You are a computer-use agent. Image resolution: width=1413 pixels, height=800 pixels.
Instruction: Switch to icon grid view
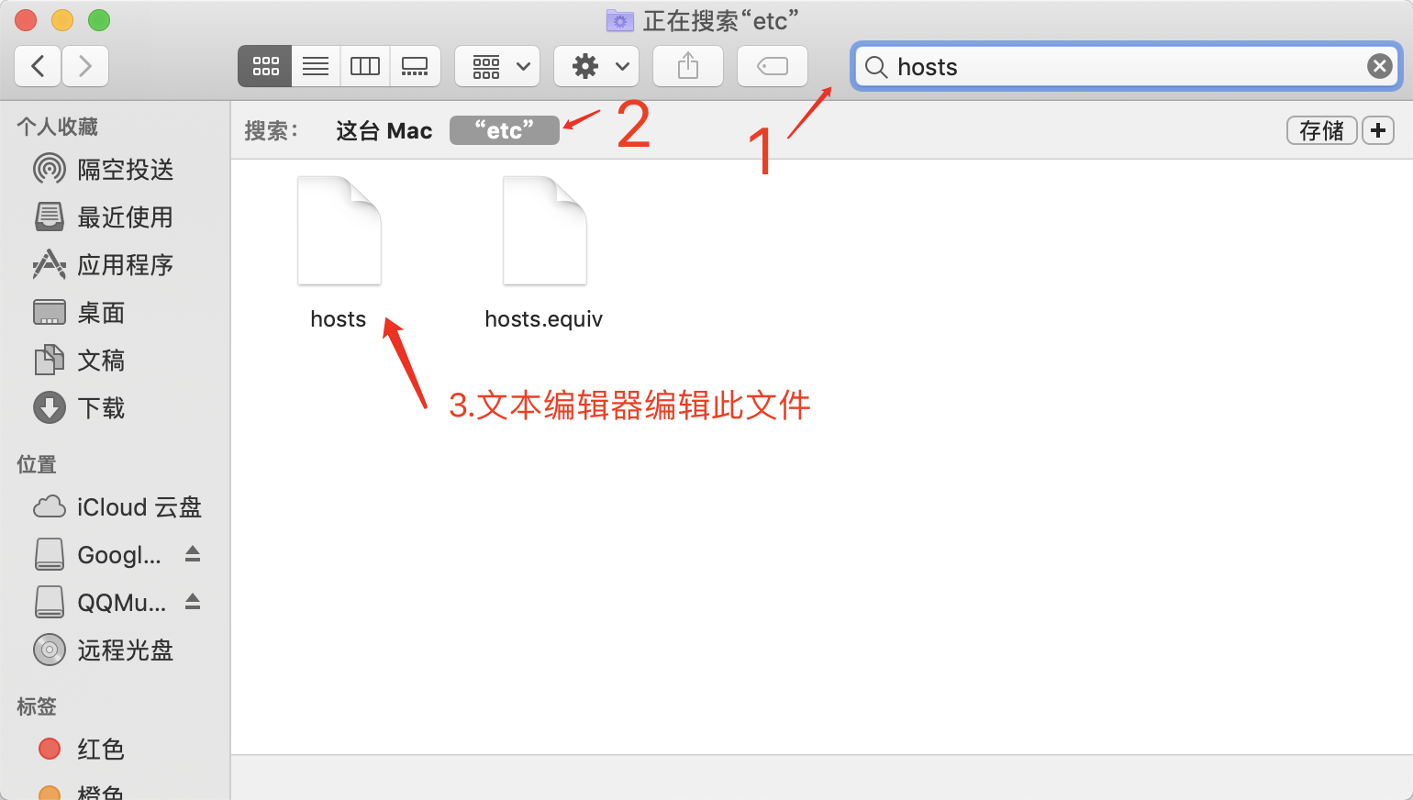click(x=265, y=66)
